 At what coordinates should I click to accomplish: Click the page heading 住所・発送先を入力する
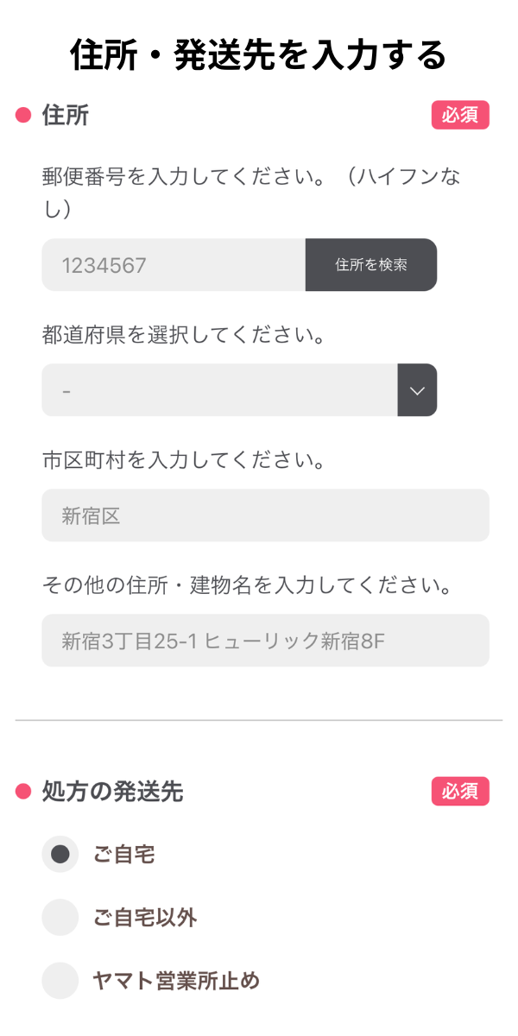click(x=259, y=55)
